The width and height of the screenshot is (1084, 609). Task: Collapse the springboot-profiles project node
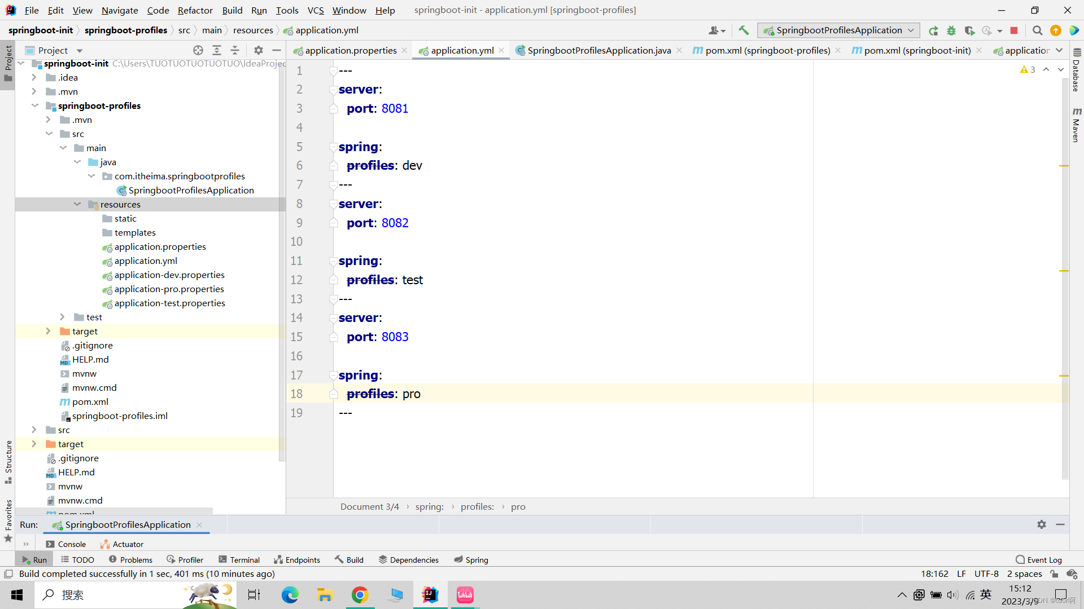click(x=35, y=105)
